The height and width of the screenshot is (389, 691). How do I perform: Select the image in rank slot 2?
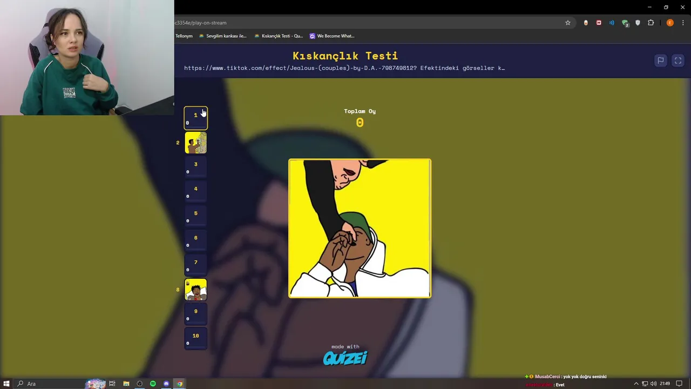pos(195,143)
